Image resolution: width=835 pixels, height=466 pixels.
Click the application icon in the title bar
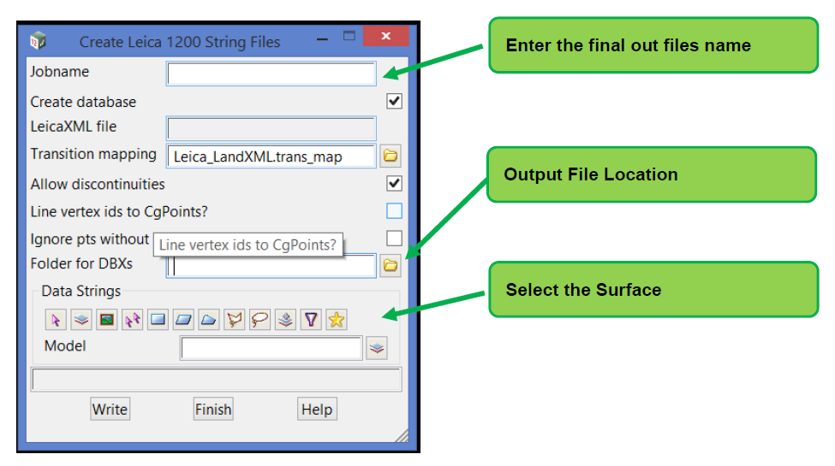[39, 40]
